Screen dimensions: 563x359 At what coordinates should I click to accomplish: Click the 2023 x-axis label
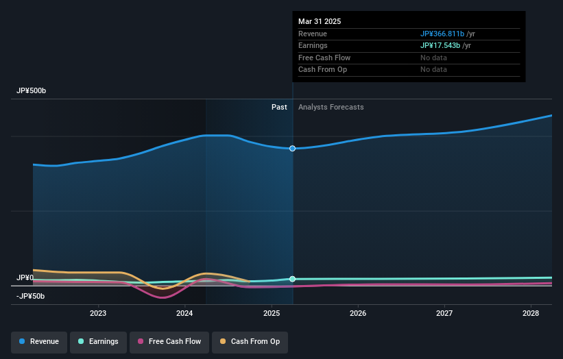pos(98,313)
